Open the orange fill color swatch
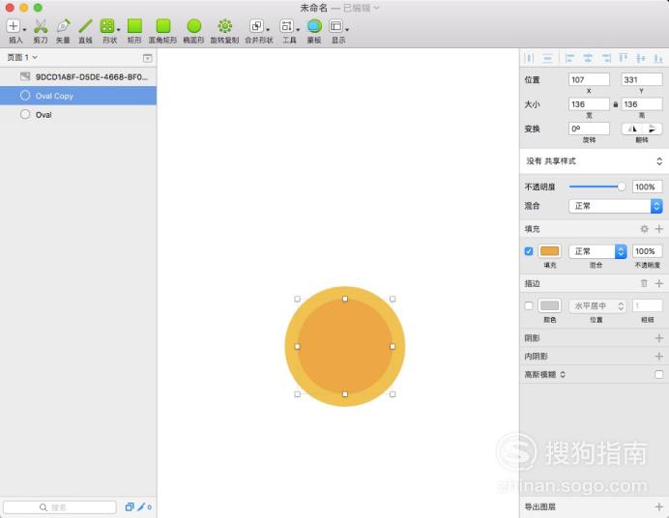 click(x=549, y=251)
